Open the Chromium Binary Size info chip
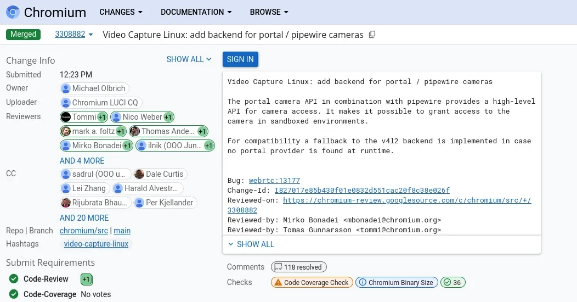Image resolution: width=577 pixels, height=302 pixels. click(397, 282)
